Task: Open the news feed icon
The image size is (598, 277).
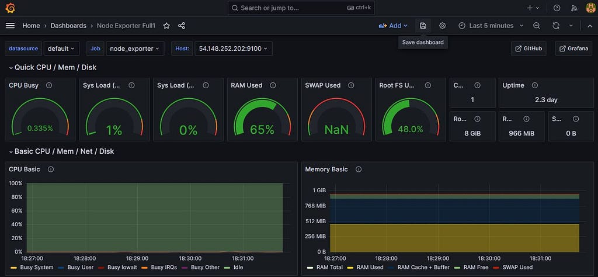Action: point(574,8)
